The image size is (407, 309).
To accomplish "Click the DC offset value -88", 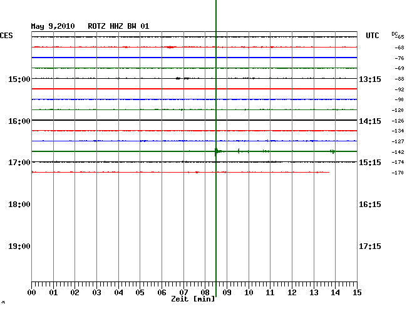I will click(399, 79).
